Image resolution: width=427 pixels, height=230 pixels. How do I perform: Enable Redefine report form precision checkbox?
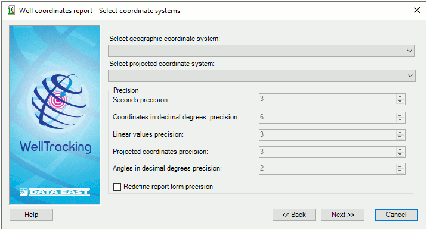click(x=117, y=187)
